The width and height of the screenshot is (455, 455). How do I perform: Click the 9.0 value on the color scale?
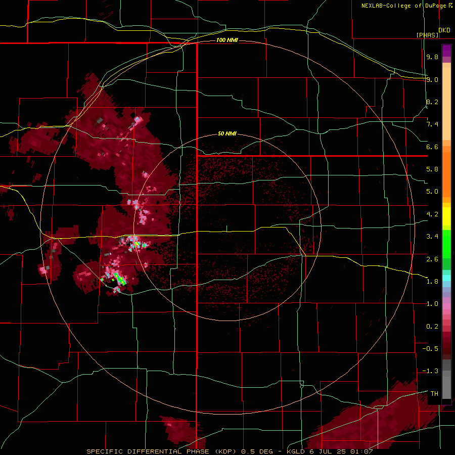tap(432, 79)
